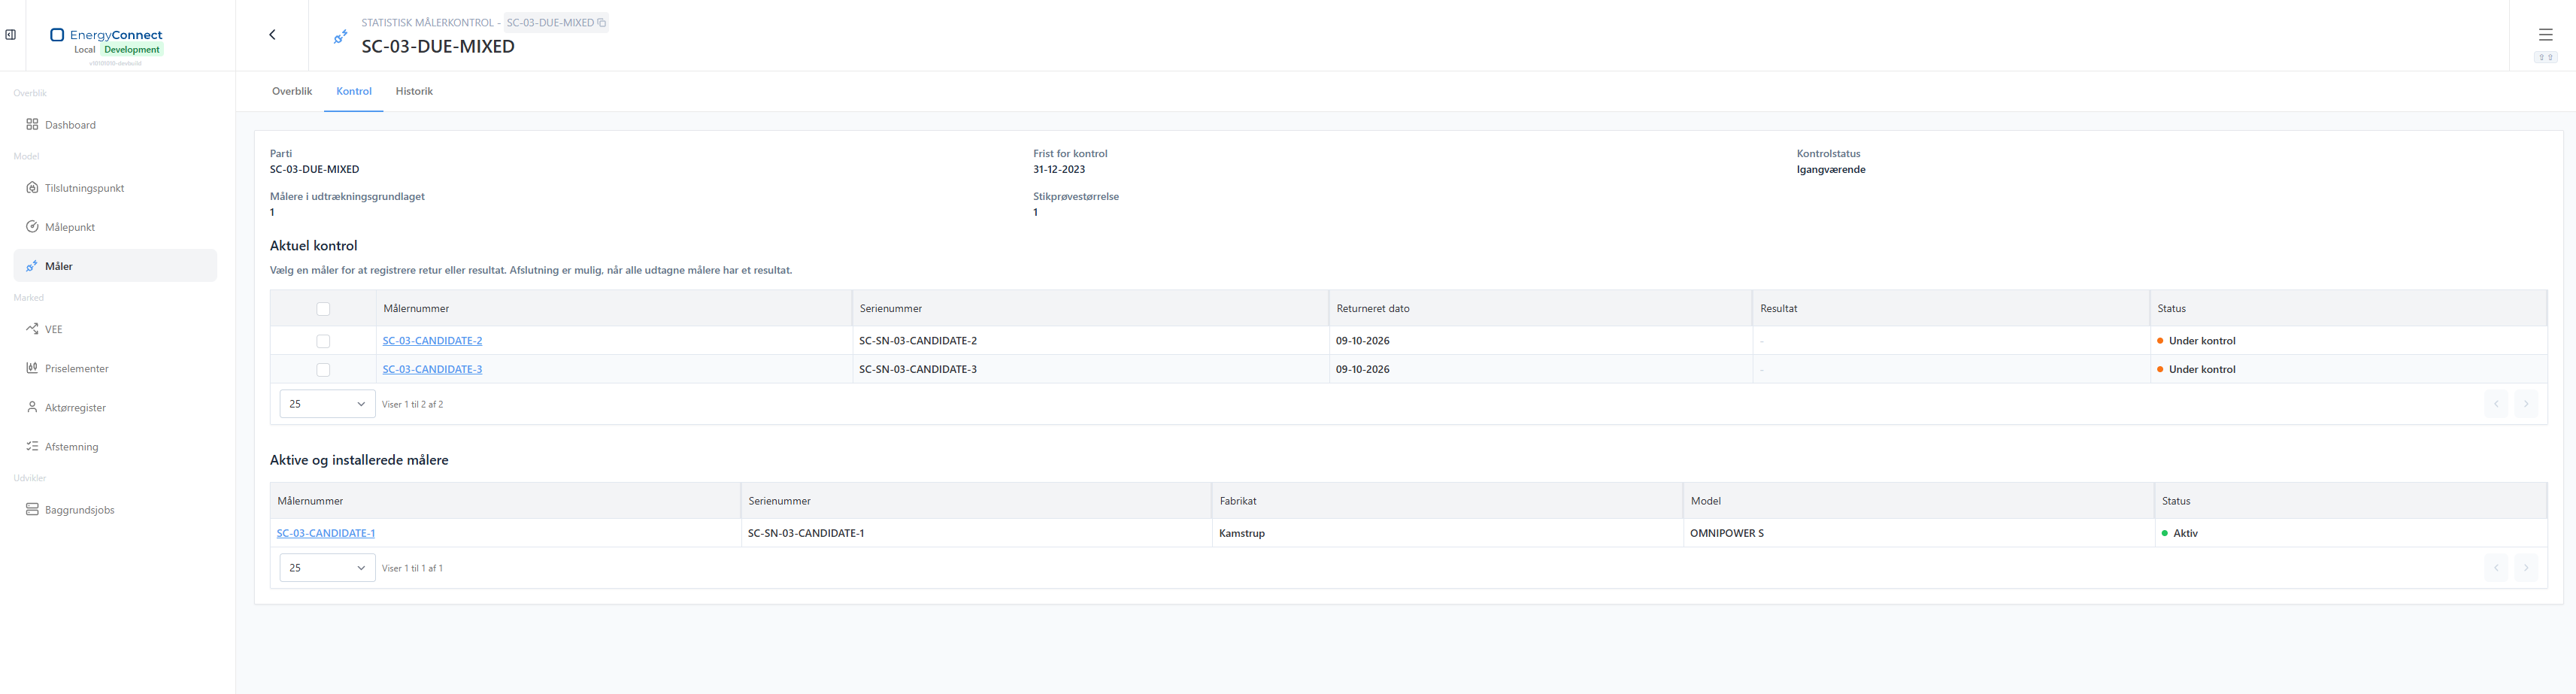
Task: Open the SC-03-CANDIDATE-2 meter link
Action: (432, 341)
